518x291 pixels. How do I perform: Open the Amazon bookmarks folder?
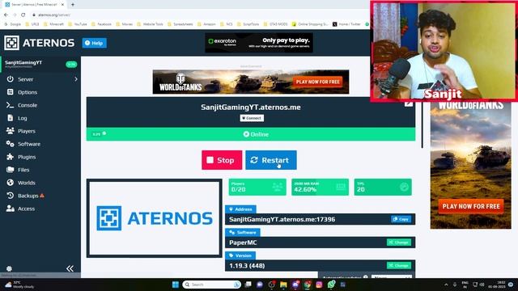pyautogui.click(x=207, y=24)
